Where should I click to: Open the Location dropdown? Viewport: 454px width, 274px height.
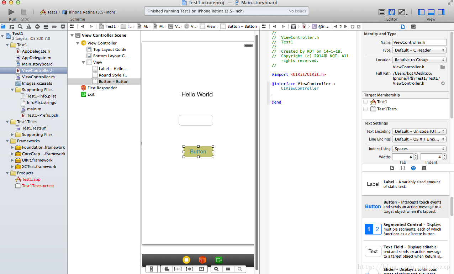(419, 60)
